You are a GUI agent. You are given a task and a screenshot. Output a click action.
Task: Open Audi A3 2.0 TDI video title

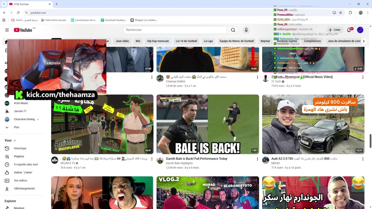304,159
